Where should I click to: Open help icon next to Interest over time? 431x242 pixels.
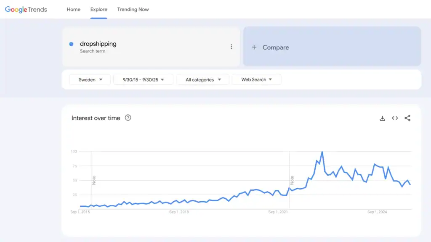[x=128, y=118]
